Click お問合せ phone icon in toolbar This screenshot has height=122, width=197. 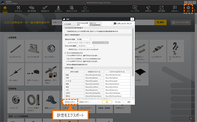pyautogui.click(x=148, y=9)
